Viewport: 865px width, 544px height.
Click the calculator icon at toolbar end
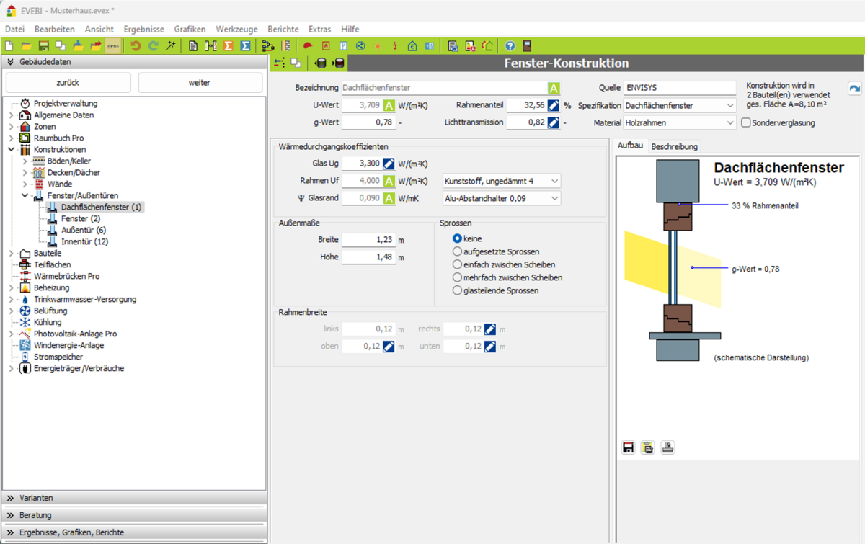527,46
